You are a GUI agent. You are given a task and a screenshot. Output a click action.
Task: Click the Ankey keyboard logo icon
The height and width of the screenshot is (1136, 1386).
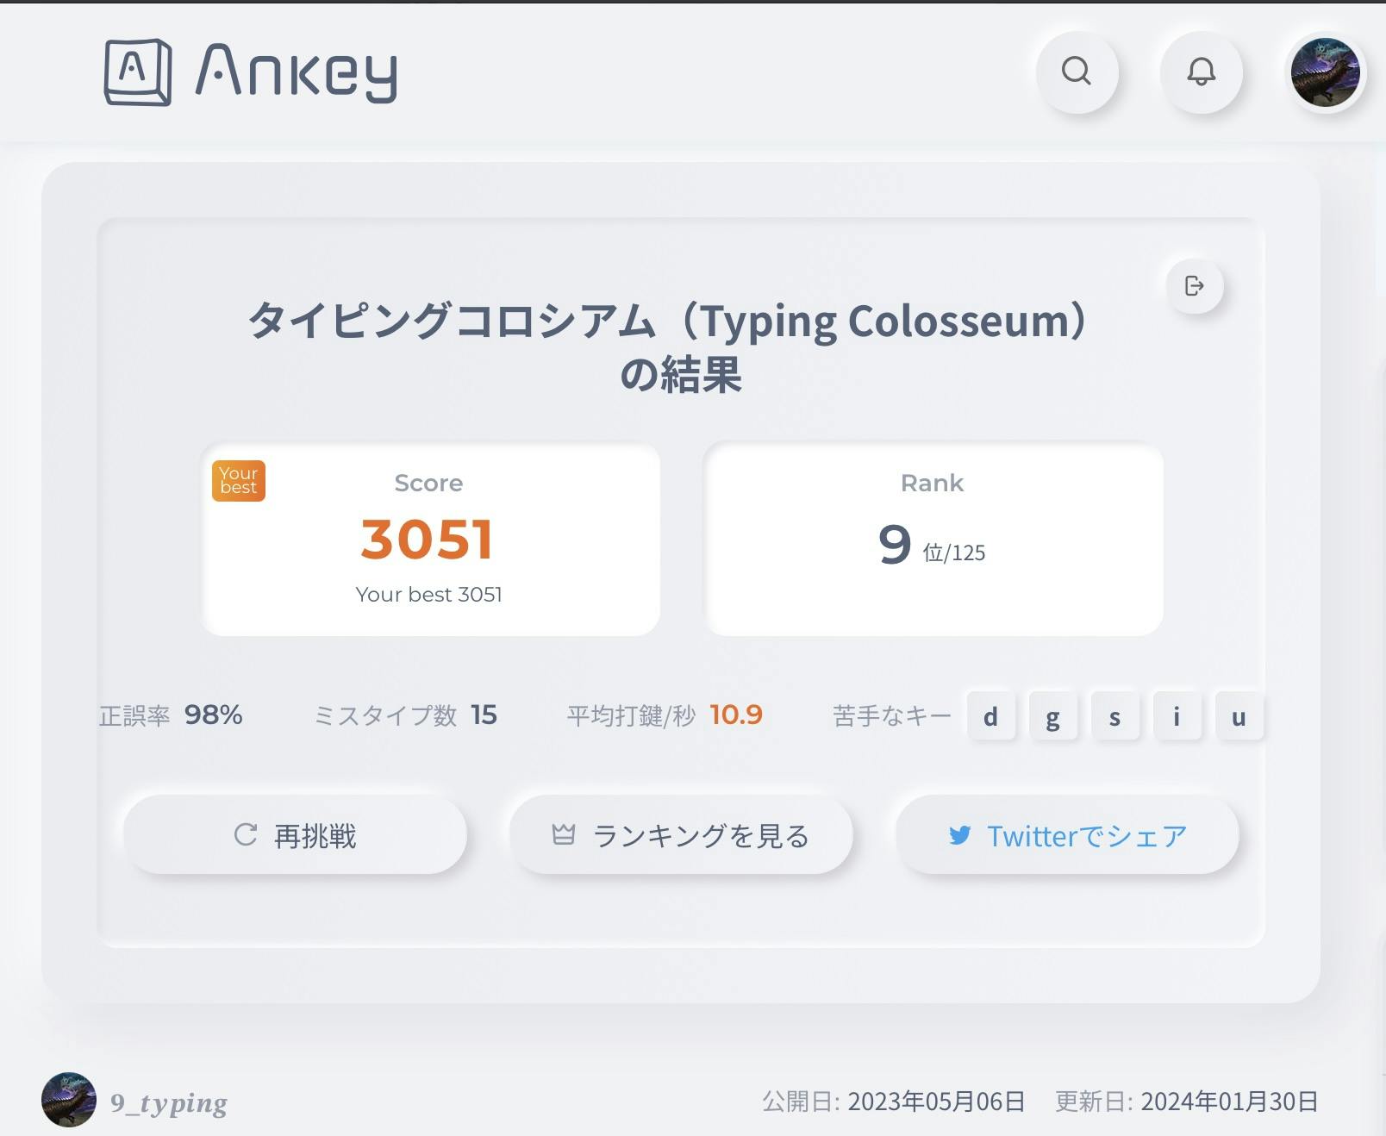point(137,72)
